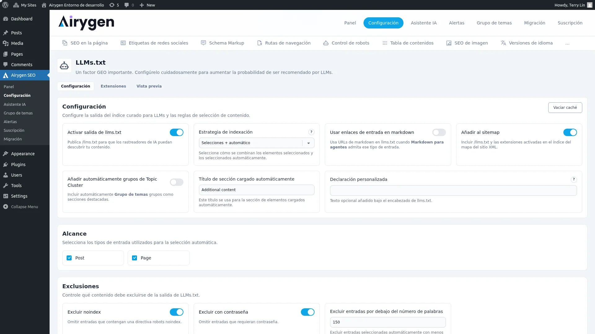Click help icon for Estrategia de indexación
The image size is (595, 334).
[311, 132]
